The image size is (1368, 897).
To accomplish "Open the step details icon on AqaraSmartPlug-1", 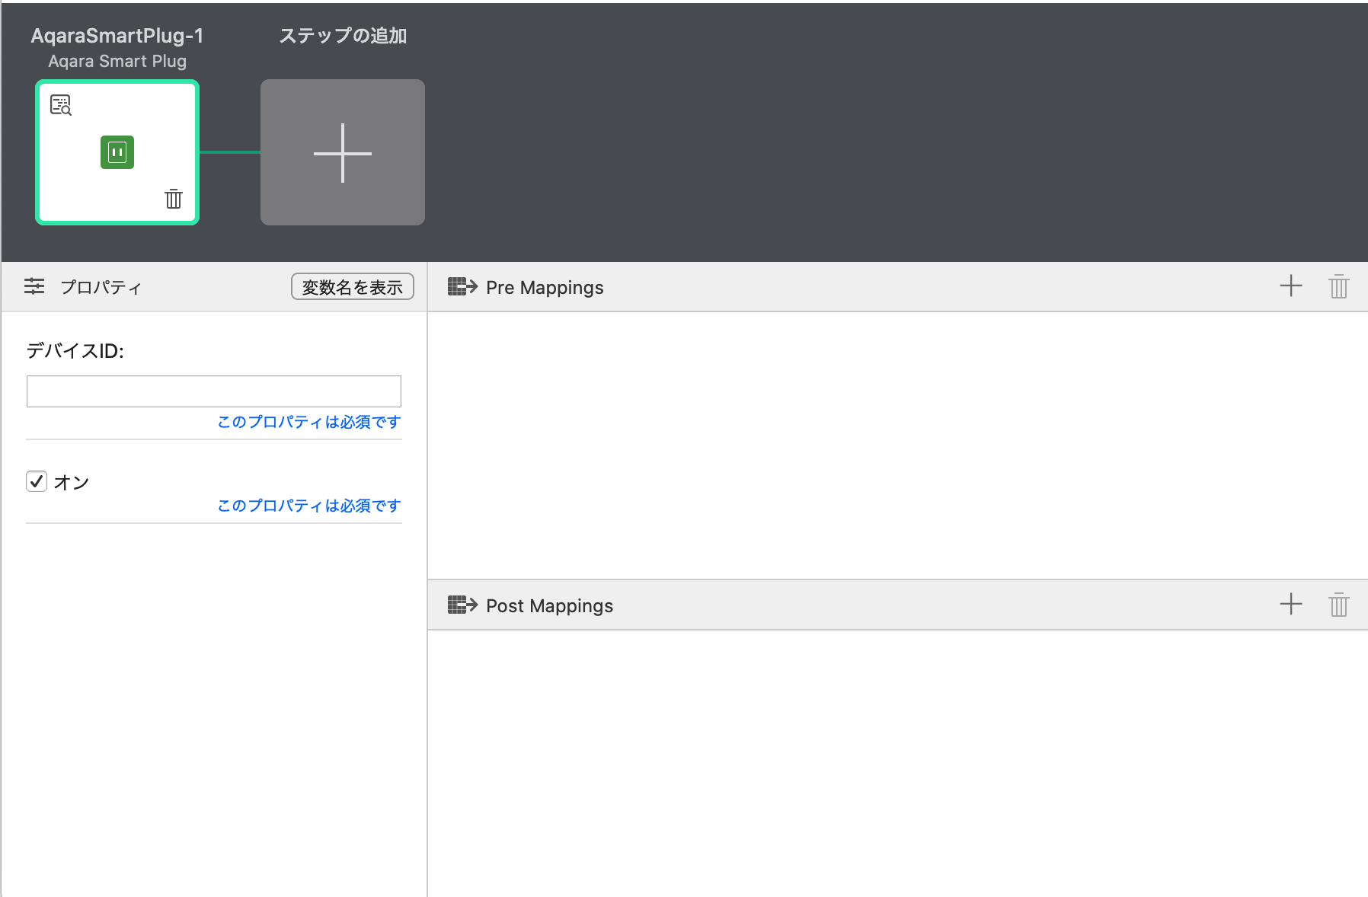I will coord(61,105).
